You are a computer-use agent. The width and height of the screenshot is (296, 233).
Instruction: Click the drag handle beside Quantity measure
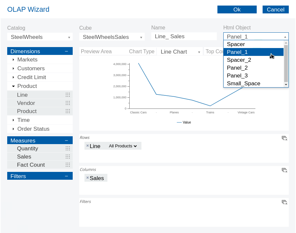(x=68, y=148)
